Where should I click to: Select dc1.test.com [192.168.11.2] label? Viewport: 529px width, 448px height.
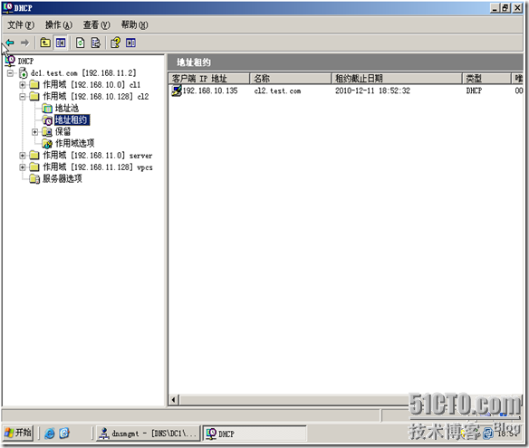click(x=83, y=73)
